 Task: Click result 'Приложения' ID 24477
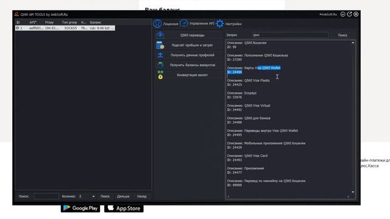245,170
